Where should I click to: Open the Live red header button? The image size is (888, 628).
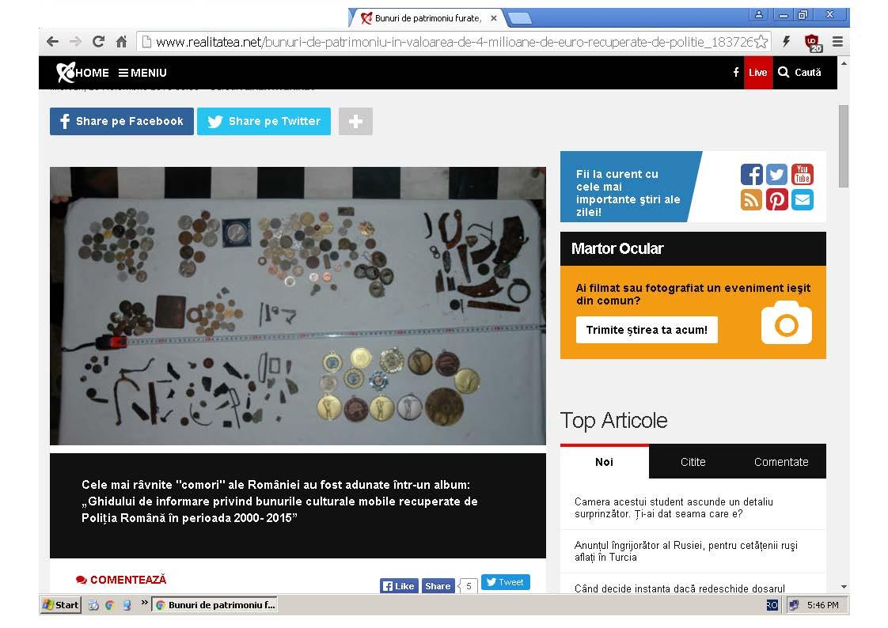click(757, 73)
